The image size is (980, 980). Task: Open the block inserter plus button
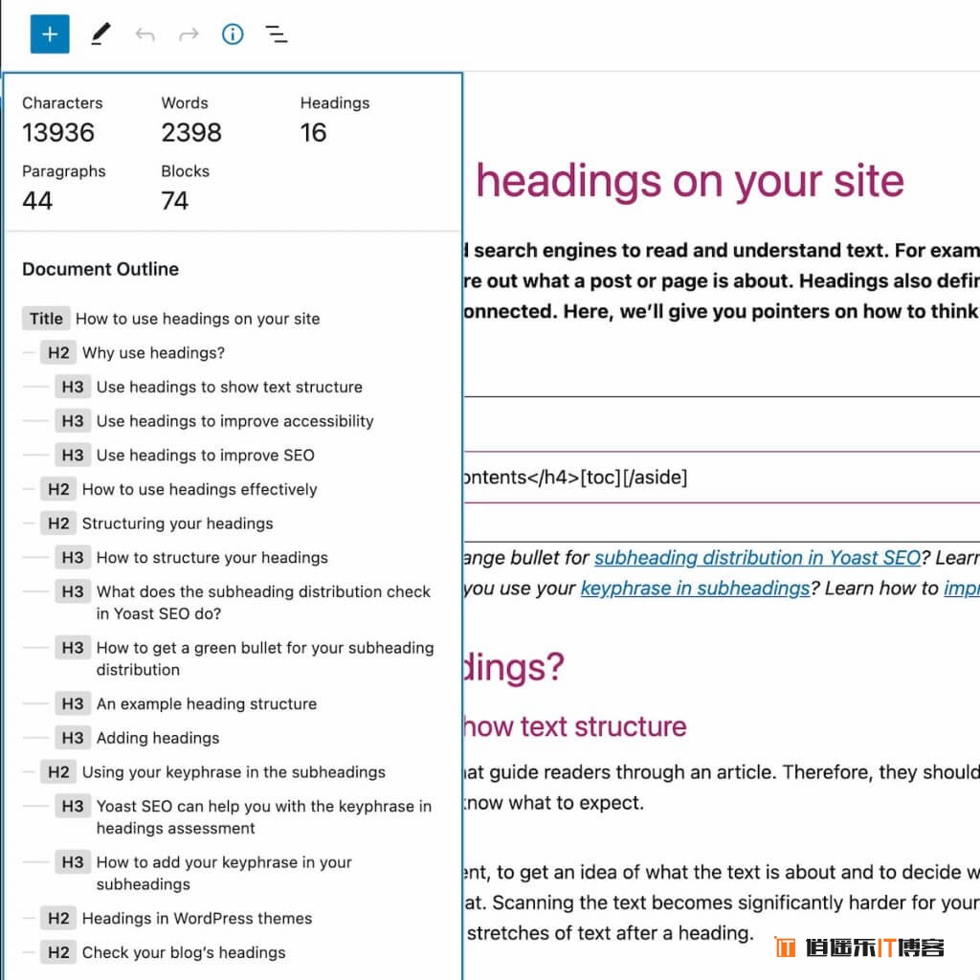50,33
